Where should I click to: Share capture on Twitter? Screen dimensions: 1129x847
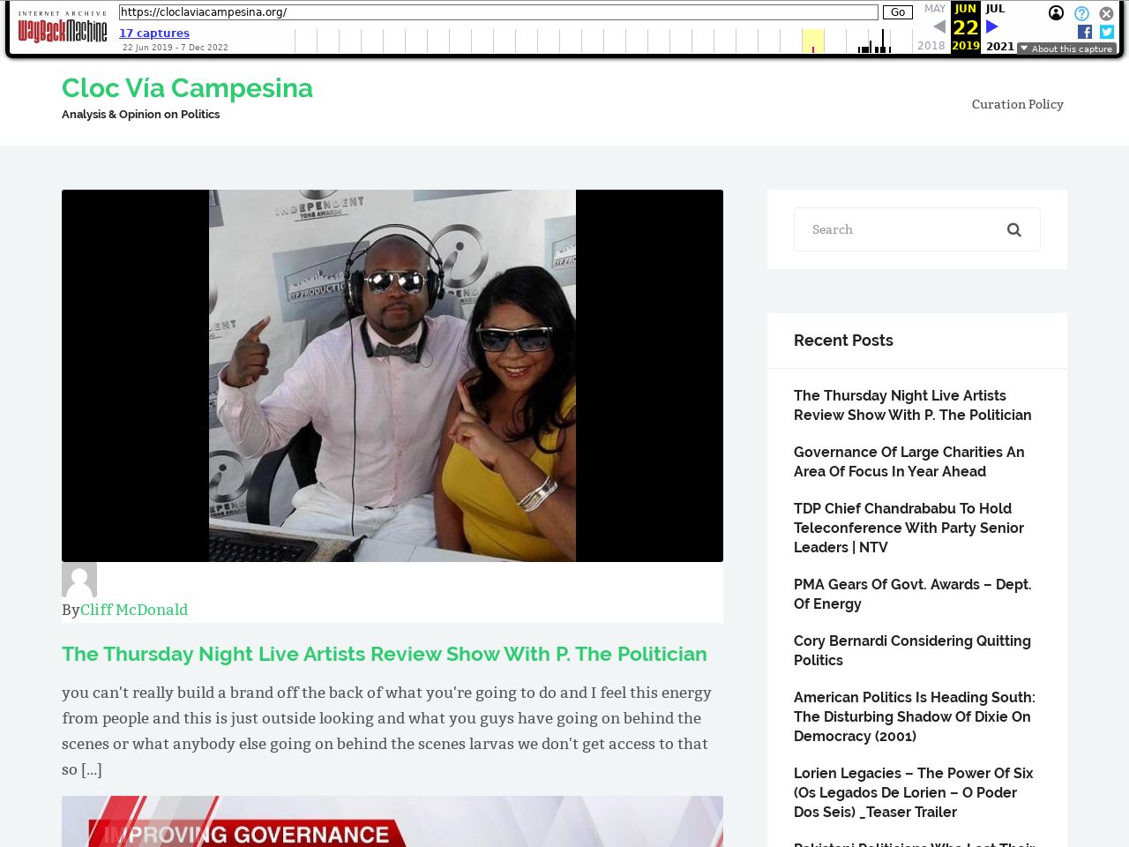tap(1107, 32)
